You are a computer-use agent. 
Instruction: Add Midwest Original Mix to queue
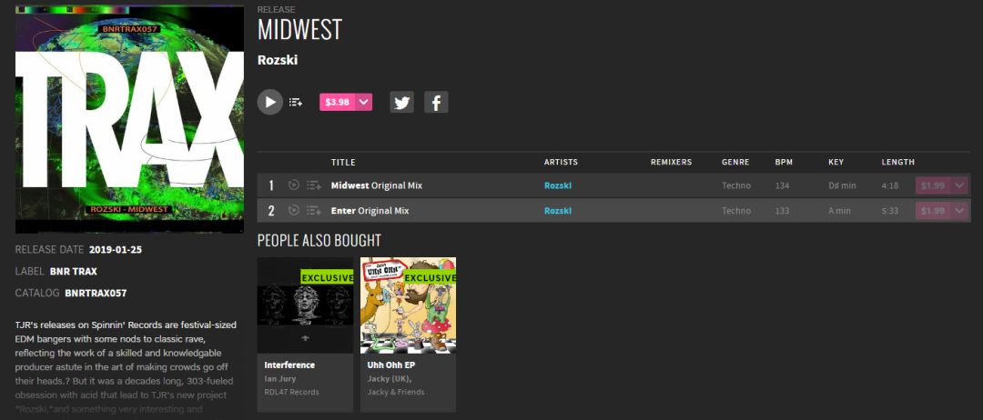314,185
